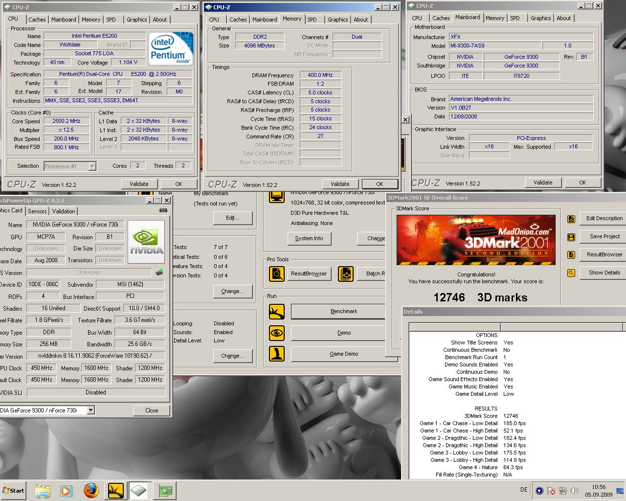Click the Edit... button under My Benchmark
This screenshot has width=626, height=501.
coord(233,218)
